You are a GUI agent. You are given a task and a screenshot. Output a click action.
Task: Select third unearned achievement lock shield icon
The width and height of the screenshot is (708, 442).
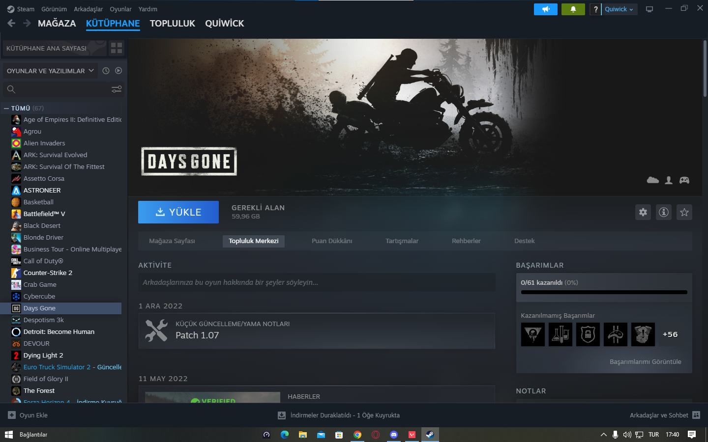(x=588, y=334)
